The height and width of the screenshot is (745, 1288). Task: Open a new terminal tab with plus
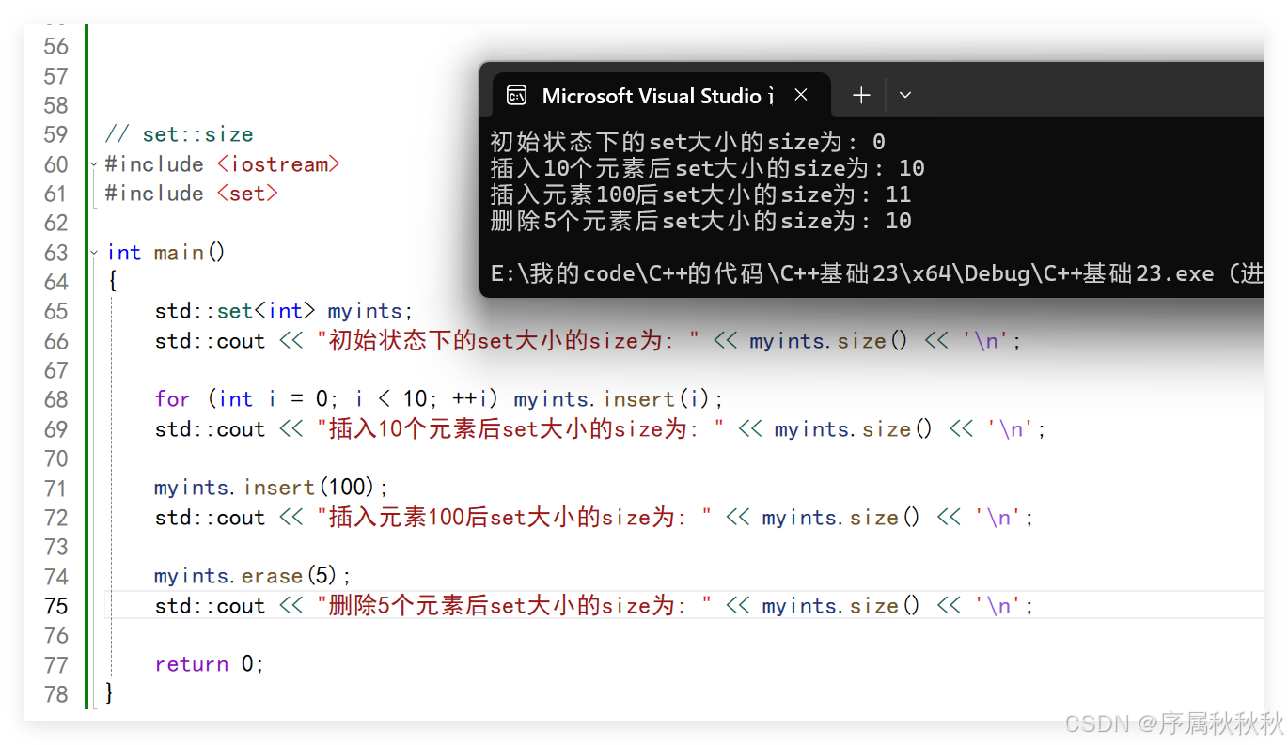[861, 95]
